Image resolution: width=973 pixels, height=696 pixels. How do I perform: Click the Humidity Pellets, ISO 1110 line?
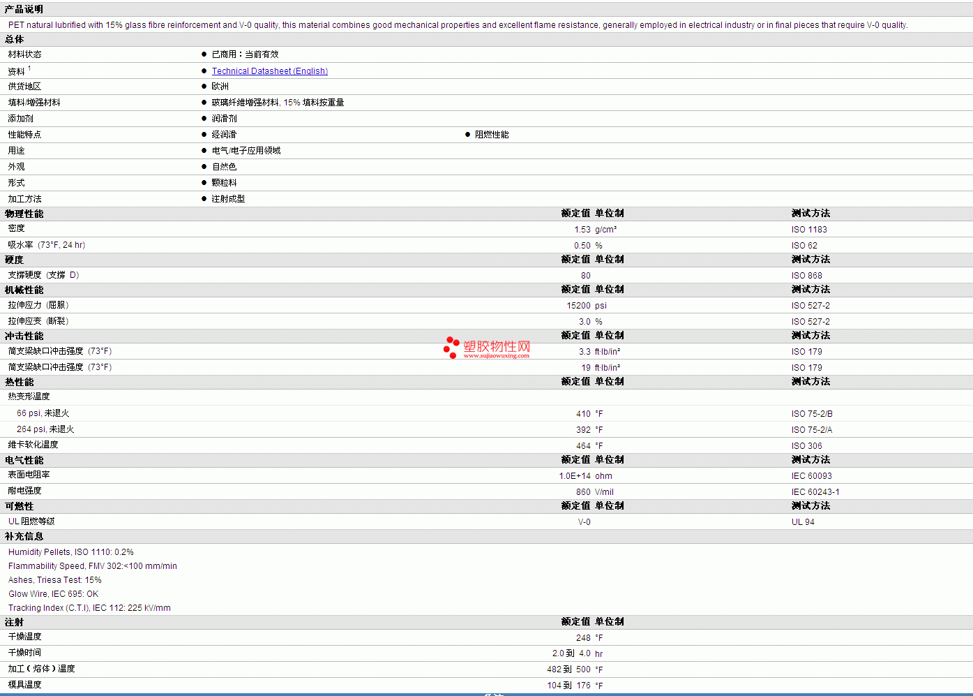pyautogui.click(x=71, y=552)
